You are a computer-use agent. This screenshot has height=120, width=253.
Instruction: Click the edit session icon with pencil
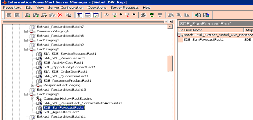pyautogui.click(x=44, y=15)
